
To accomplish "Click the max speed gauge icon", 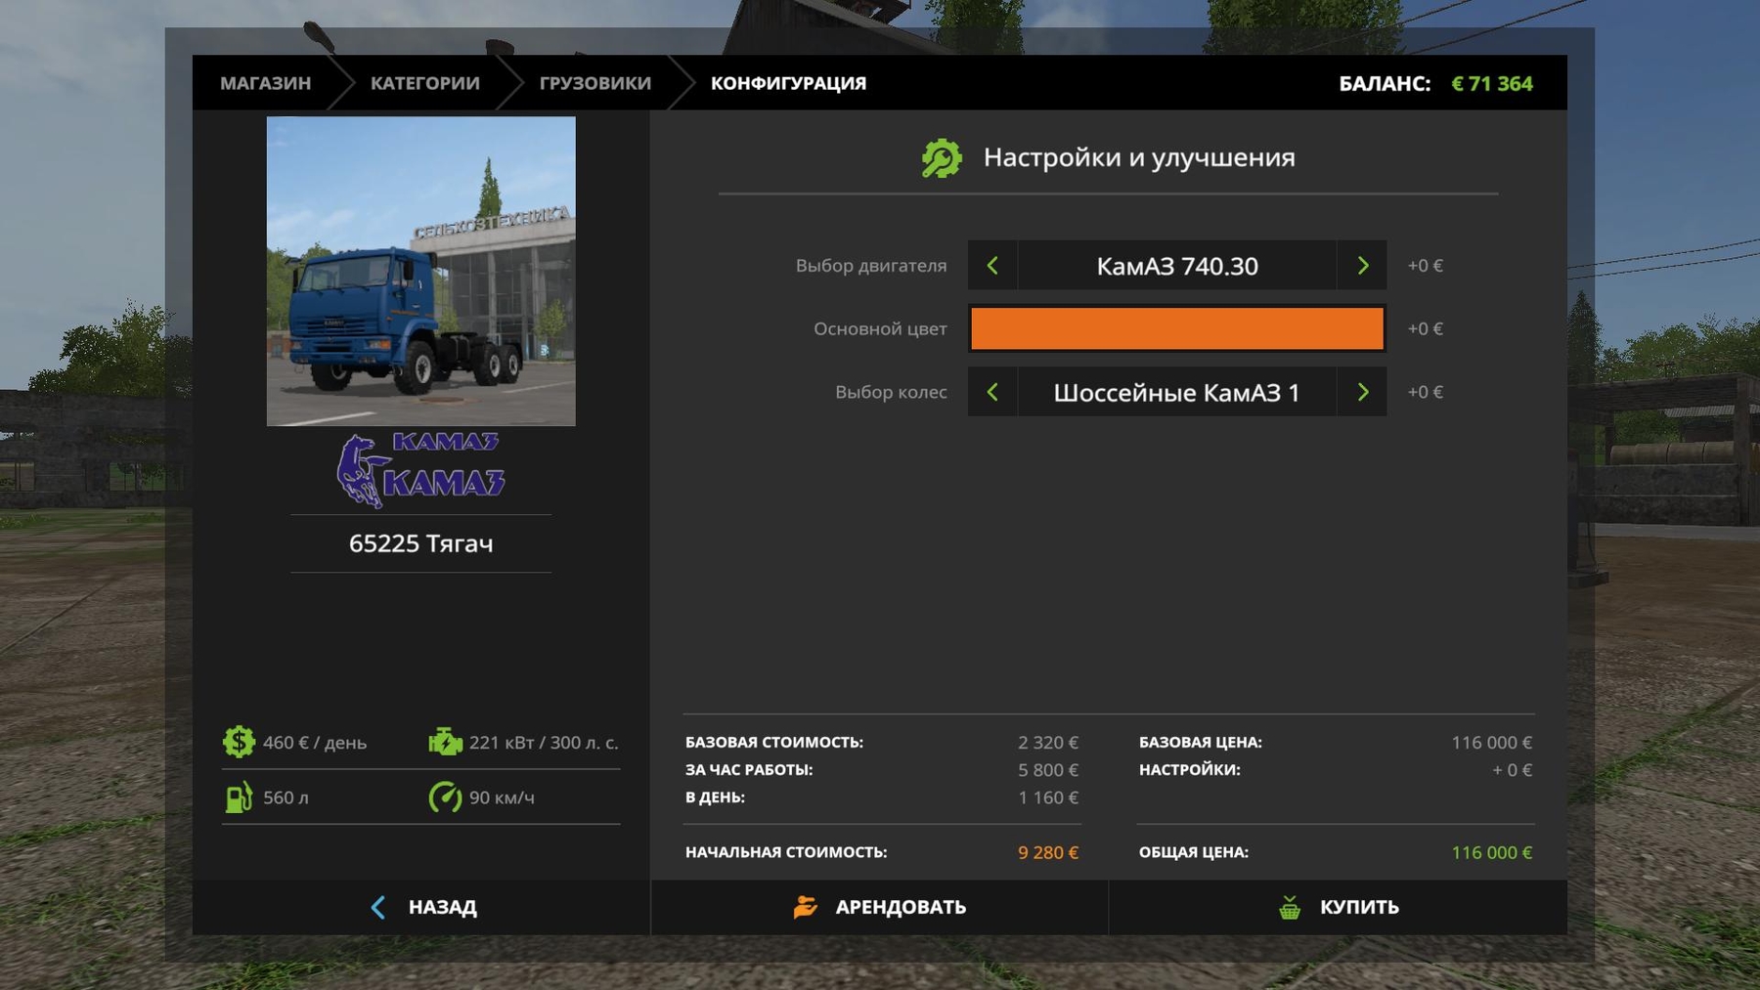I will (445, 797).
